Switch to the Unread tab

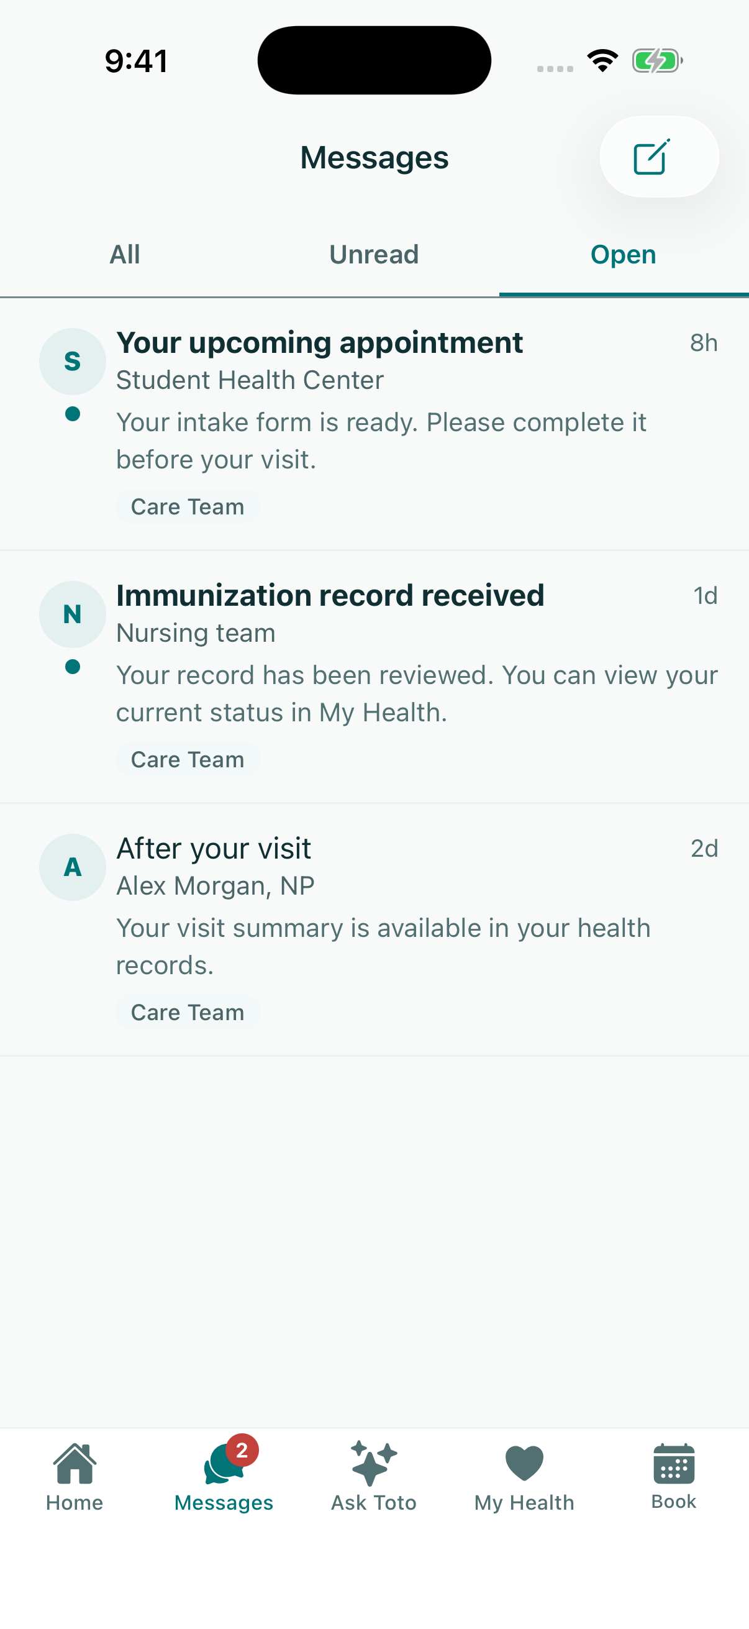[x=374, y=255]
